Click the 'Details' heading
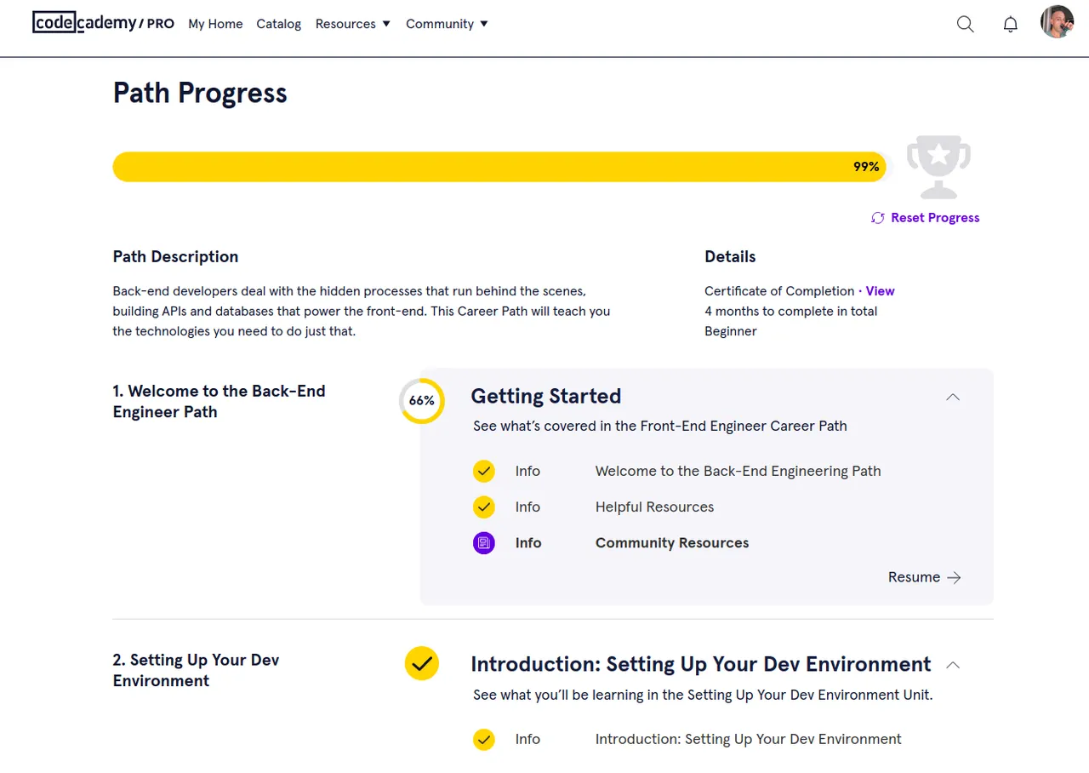This screenshot has width=1089, height=773. [x=730, y=256]
